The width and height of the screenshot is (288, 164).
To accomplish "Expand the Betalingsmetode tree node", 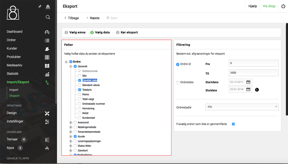I will (x=71, y=127).
